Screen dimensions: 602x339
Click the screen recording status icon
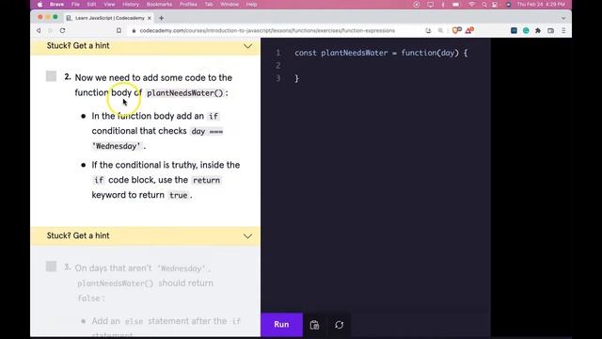(417, 4)
